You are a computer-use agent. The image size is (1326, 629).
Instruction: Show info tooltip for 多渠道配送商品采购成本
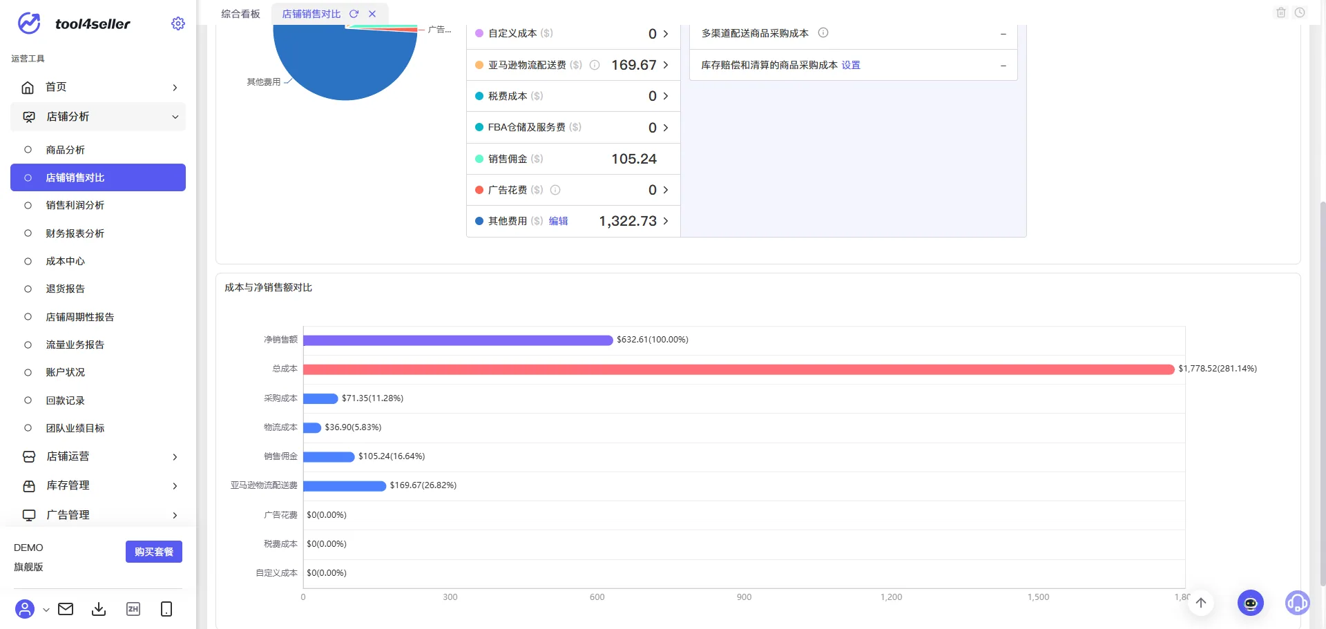(823, 32)
